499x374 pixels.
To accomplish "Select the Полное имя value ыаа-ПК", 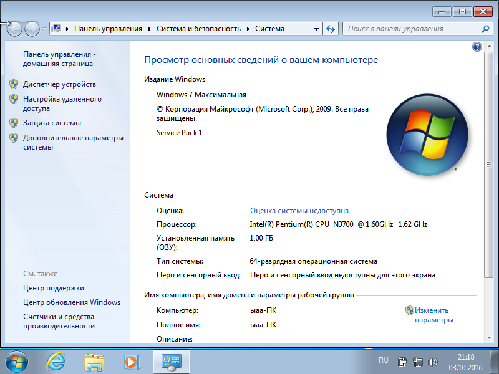I will coord(263,325).
